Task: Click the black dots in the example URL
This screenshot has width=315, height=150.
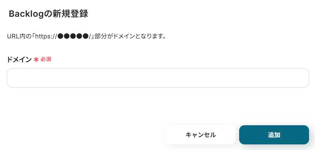Action: point(73,36)
